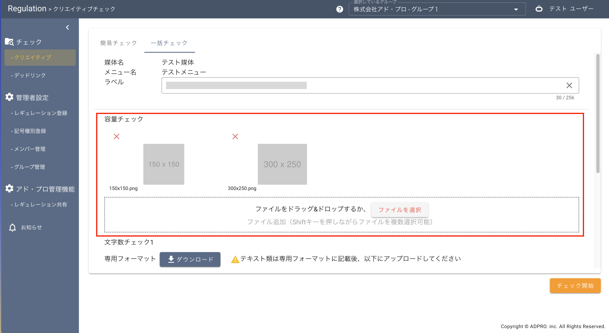609x333 pixels.
Task: Collapse the sidebar with the chevron arrow
Action: (x=67, y=27)
